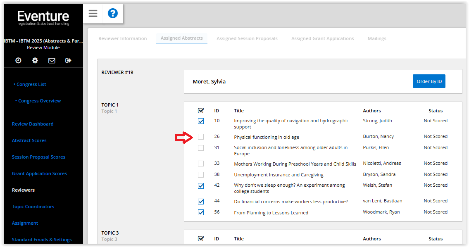Viewport: 469px width, 247px height.
Task: Open the hamburger menu icon
Action: [x=93, y=14]
